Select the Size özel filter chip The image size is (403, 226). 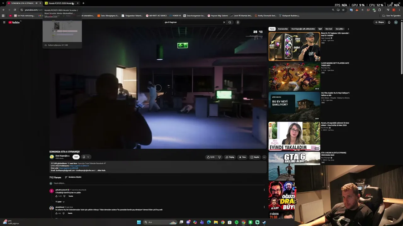pos(329,29)
